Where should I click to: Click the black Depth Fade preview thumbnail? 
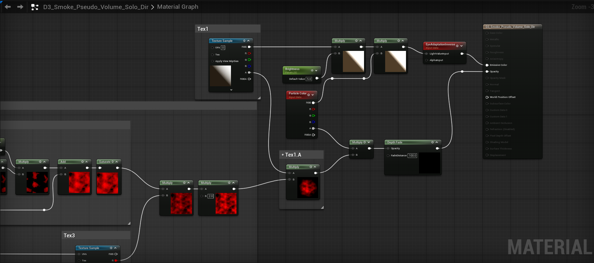pyautogui.click(x=429, y=163)
